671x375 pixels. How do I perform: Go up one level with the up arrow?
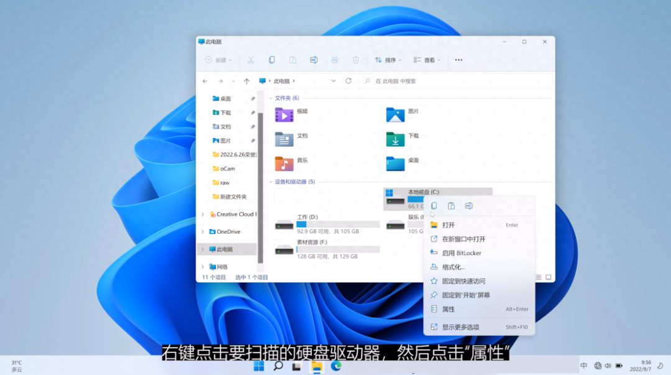[247, 81]
